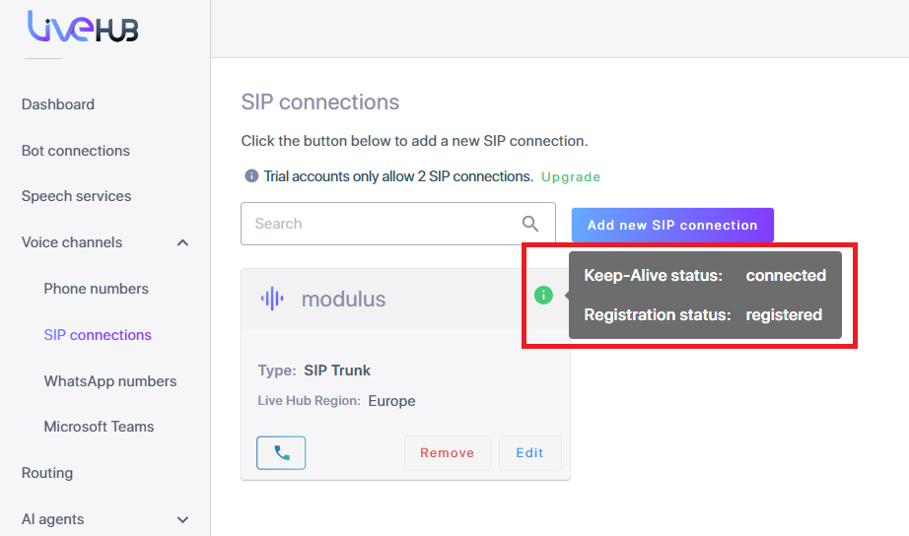Open Microsoft Teams channel page
The height and width of the screenshot is (536, 909).
pyautogui.click(x=99, y=427)
